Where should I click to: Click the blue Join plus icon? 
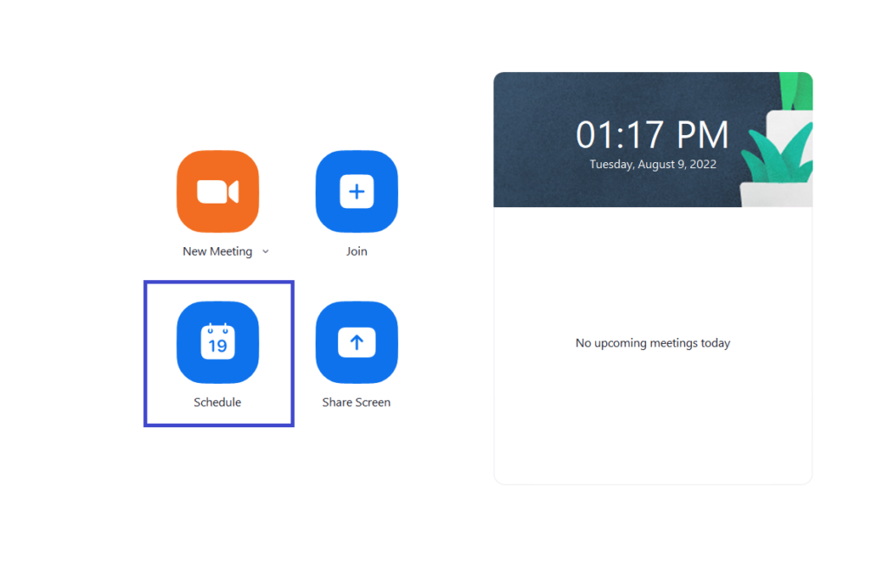tap(356, 192)
